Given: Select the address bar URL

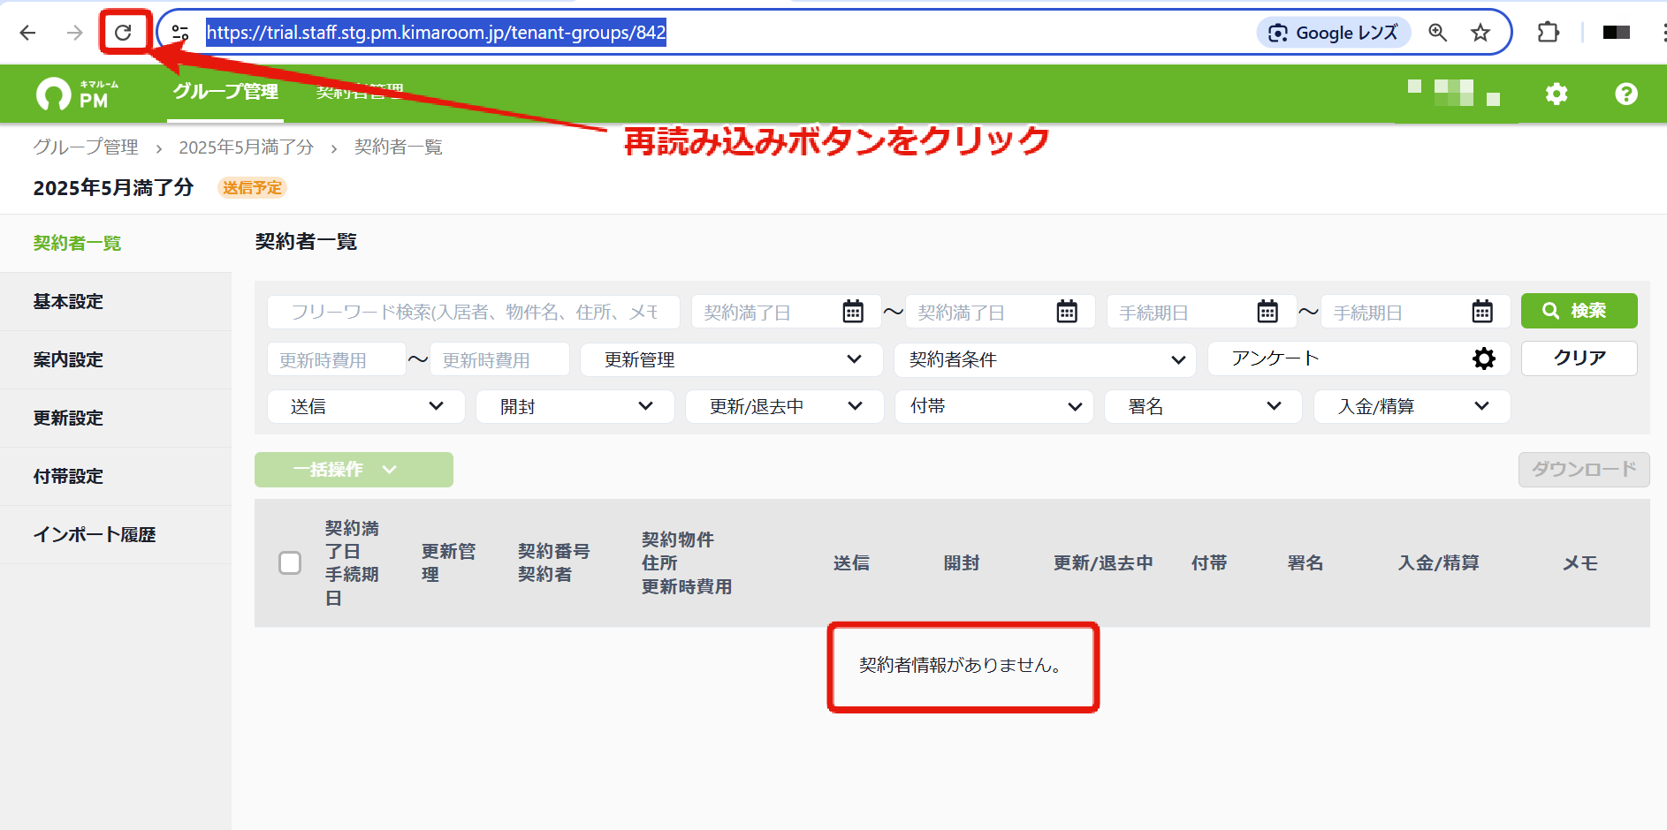Looking at the screenshot, I should pos(436,33).
